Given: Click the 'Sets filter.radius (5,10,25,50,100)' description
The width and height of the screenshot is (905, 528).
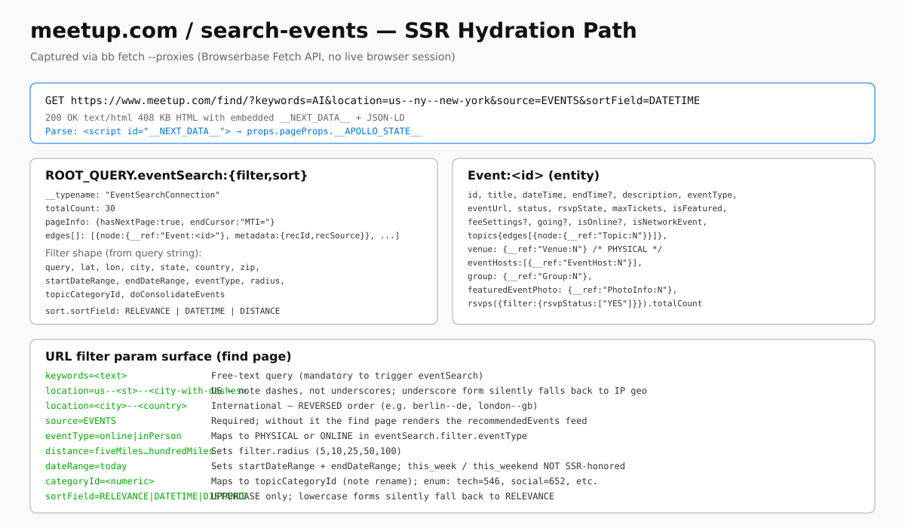Looking at the screenshot, I should click(306, 451).
